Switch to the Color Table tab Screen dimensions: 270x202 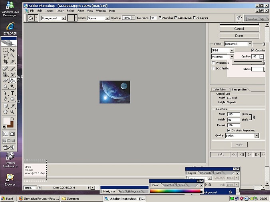point(219,90)
